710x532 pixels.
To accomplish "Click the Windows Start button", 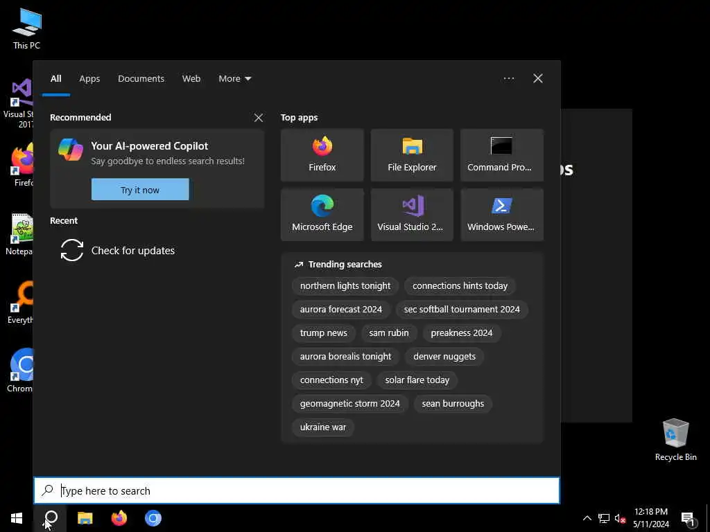I will tap(17, 518).
